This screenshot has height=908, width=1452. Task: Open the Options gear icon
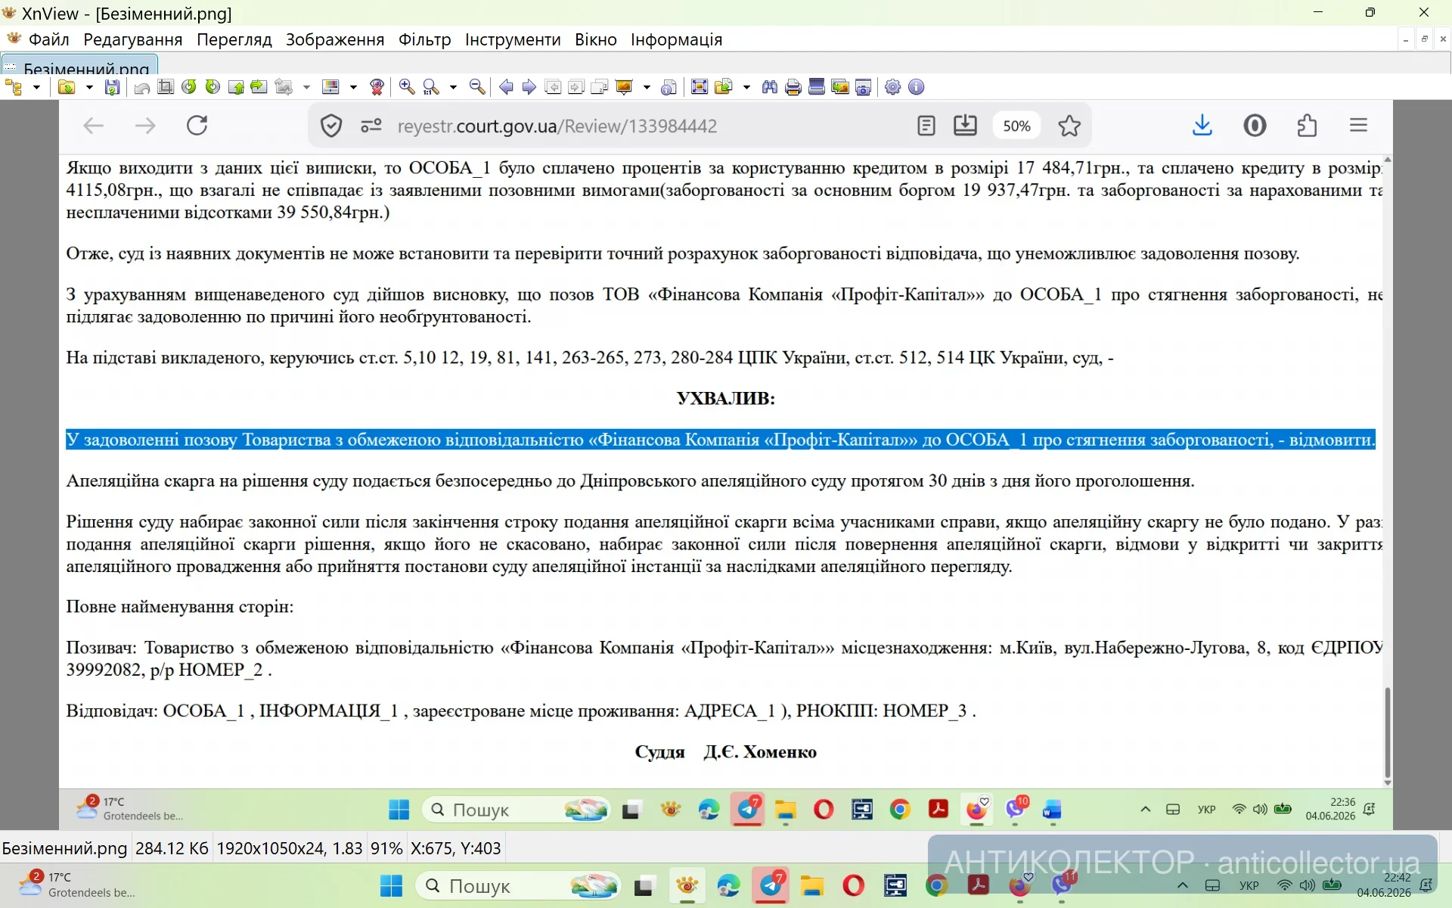click(x=893, y=87)
